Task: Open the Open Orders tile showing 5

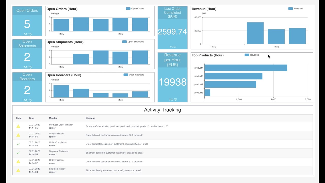Action: click(x=27, y=21)
